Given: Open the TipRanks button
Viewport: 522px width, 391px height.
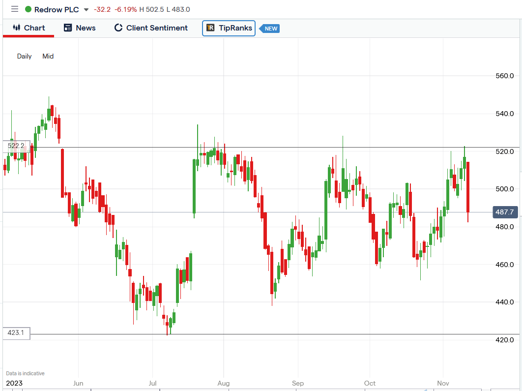Looking at the screenshot, I should 229,28.
